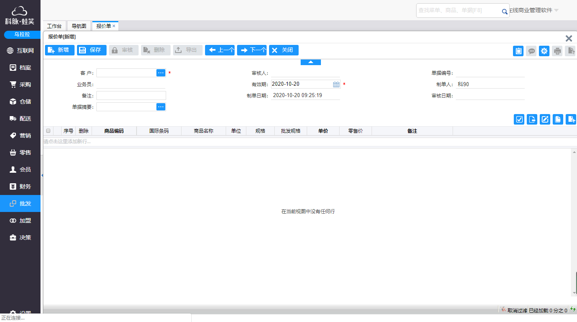Image resolution: width=577 pixels, height=322 pixels.
Task: Open the 档案 sidebar module
Action: pyautogui.click(x=20, y=68)
